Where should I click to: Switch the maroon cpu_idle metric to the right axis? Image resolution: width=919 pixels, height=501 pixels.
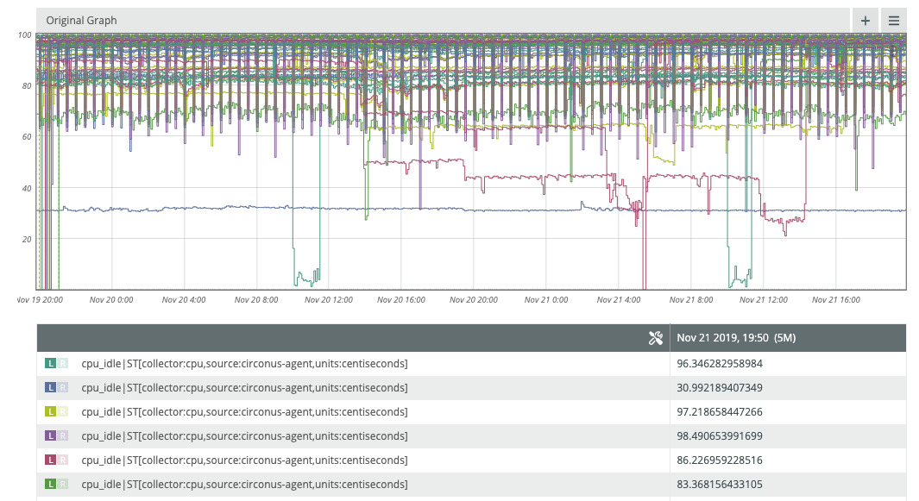pos(63,460)
